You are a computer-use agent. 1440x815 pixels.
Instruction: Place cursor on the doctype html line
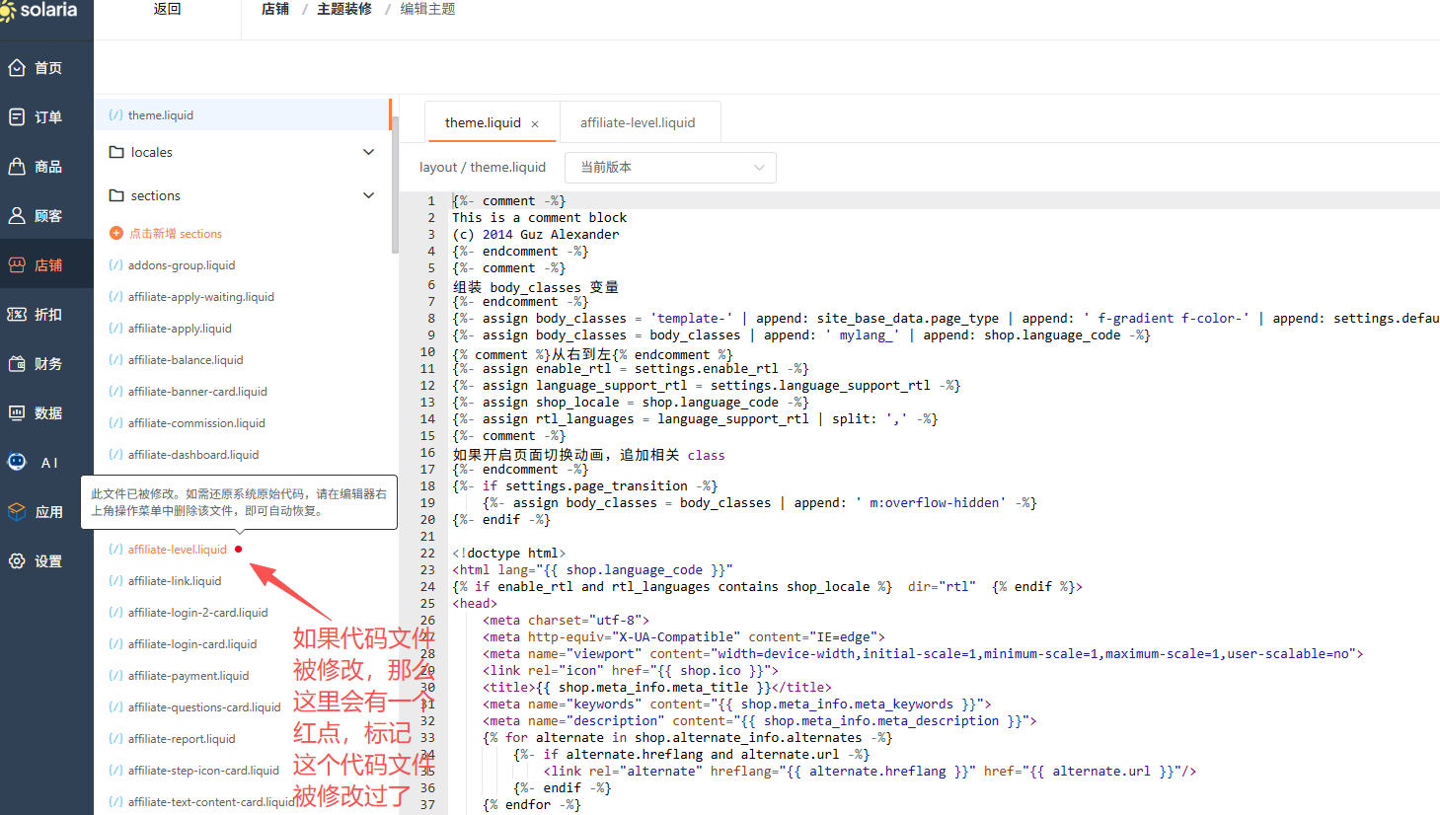[x=509, y=554]
